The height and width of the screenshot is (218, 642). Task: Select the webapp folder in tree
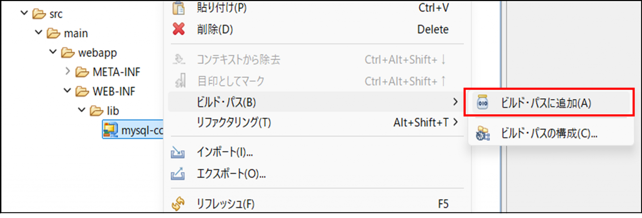pos(97,53)
